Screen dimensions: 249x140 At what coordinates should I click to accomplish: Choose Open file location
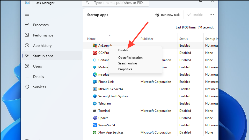[136, 58]
